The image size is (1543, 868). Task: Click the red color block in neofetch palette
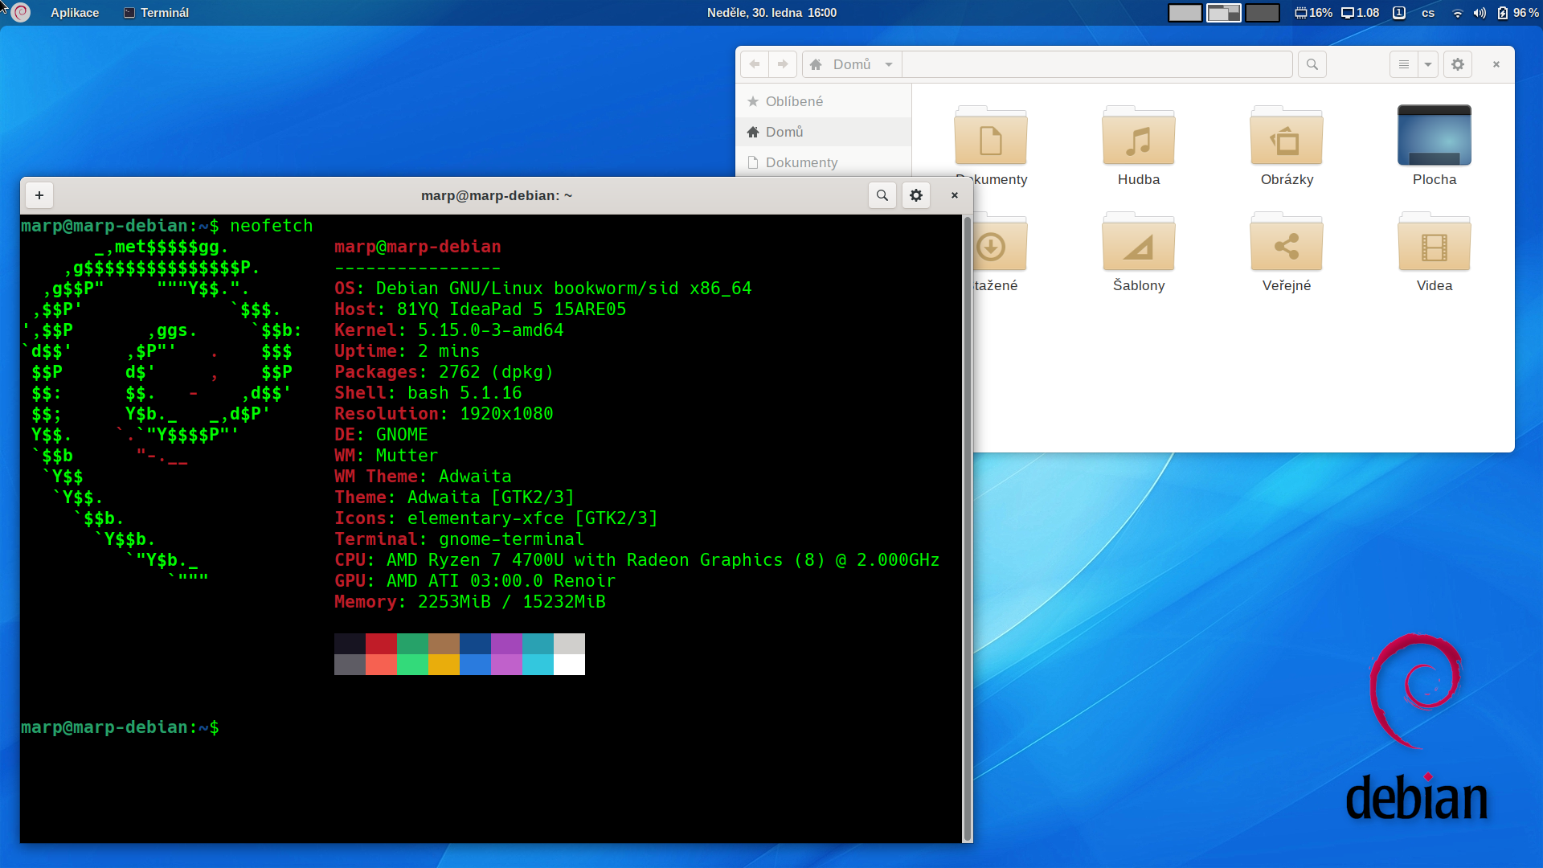pyautogui.click(x=381, y=644)
